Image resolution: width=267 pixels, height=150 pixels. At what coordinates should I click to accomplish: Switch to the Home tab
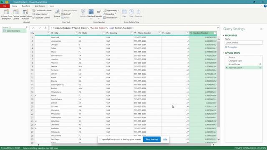(x=15, y=6)
